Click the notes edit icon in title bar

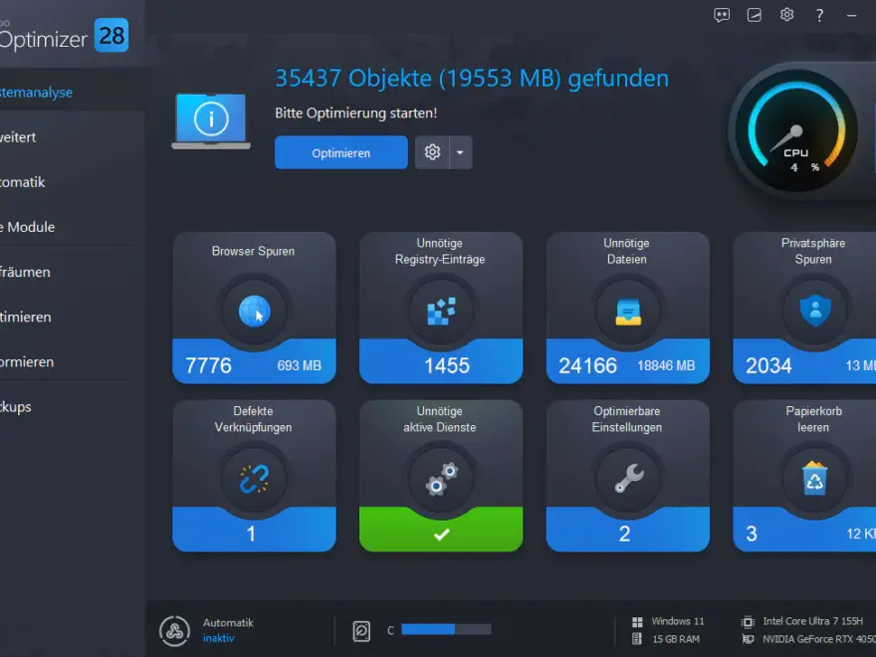point(755,15)
